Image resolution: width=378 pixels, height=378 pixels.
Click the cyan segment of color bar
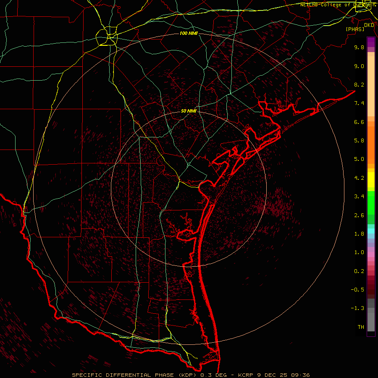[x=371, y=231]
